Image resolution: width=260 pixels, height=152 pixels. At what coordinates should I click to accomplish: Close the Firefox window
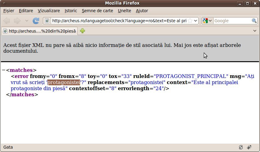[255, 3]
